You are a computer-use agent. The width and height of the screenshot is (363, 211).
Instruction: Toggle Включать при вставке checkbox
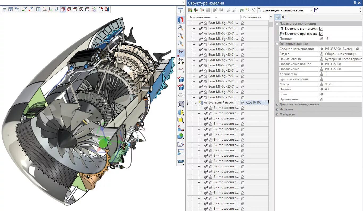click(321, 34)
